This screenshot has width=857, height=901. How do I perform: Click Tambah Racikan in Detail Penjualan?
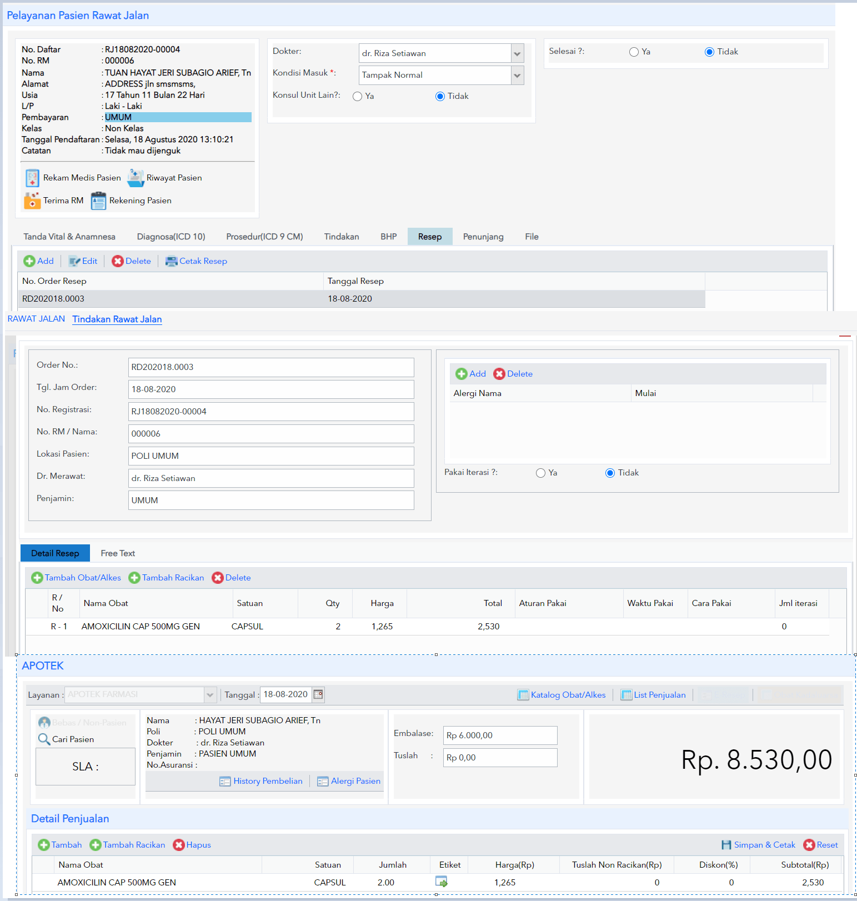pyautogui.click(x=128, y=845)
